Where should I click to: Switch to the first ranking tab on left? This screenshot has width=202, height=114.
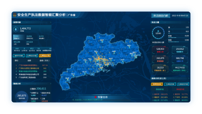(19, 56)
